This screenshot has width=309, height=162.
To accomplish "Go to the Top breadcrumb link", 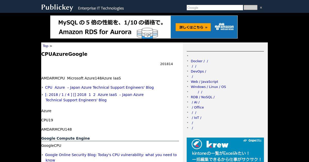I will 46,46.
